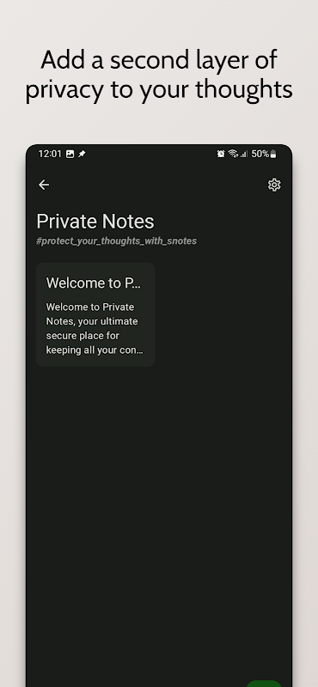Tap the Wi-Fi status icon
Image resolution: width=318 pixels, height=687 pixels.
tap(233, 154)
